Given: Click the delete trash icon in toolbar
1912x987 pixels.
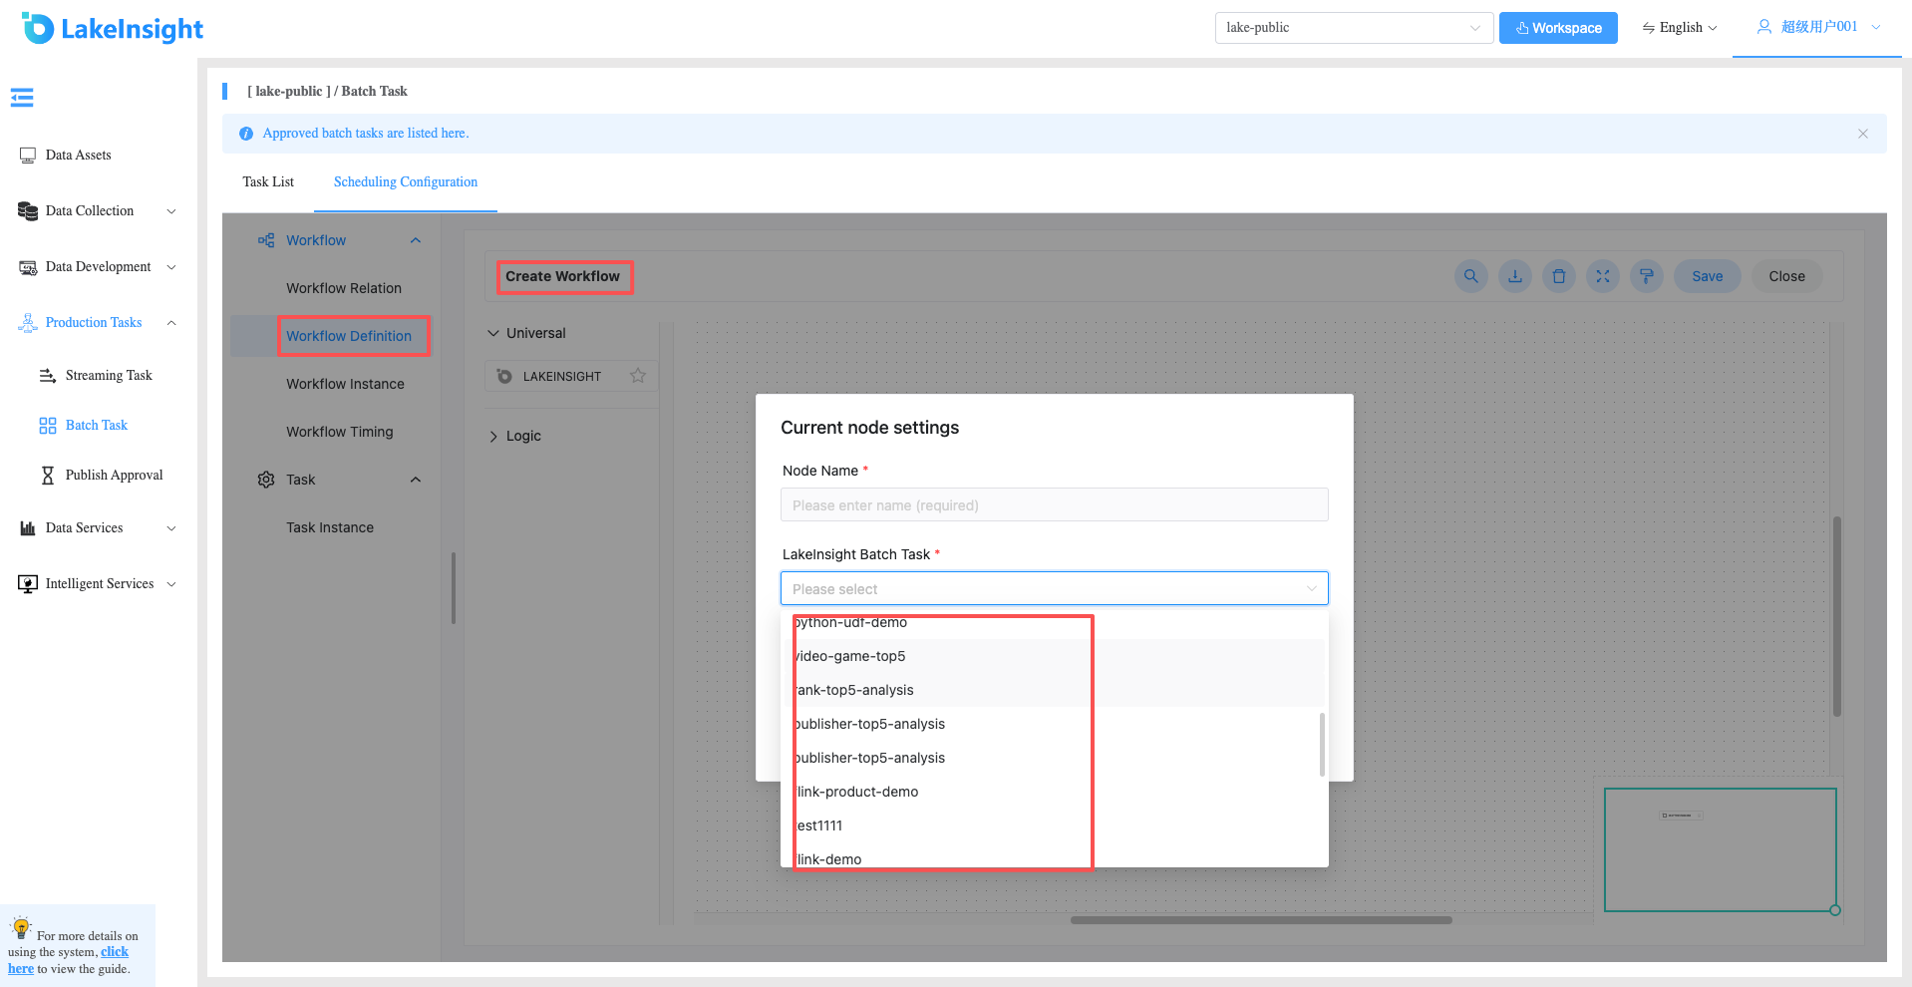Looking at the screenshot, I should (1558, 276).
